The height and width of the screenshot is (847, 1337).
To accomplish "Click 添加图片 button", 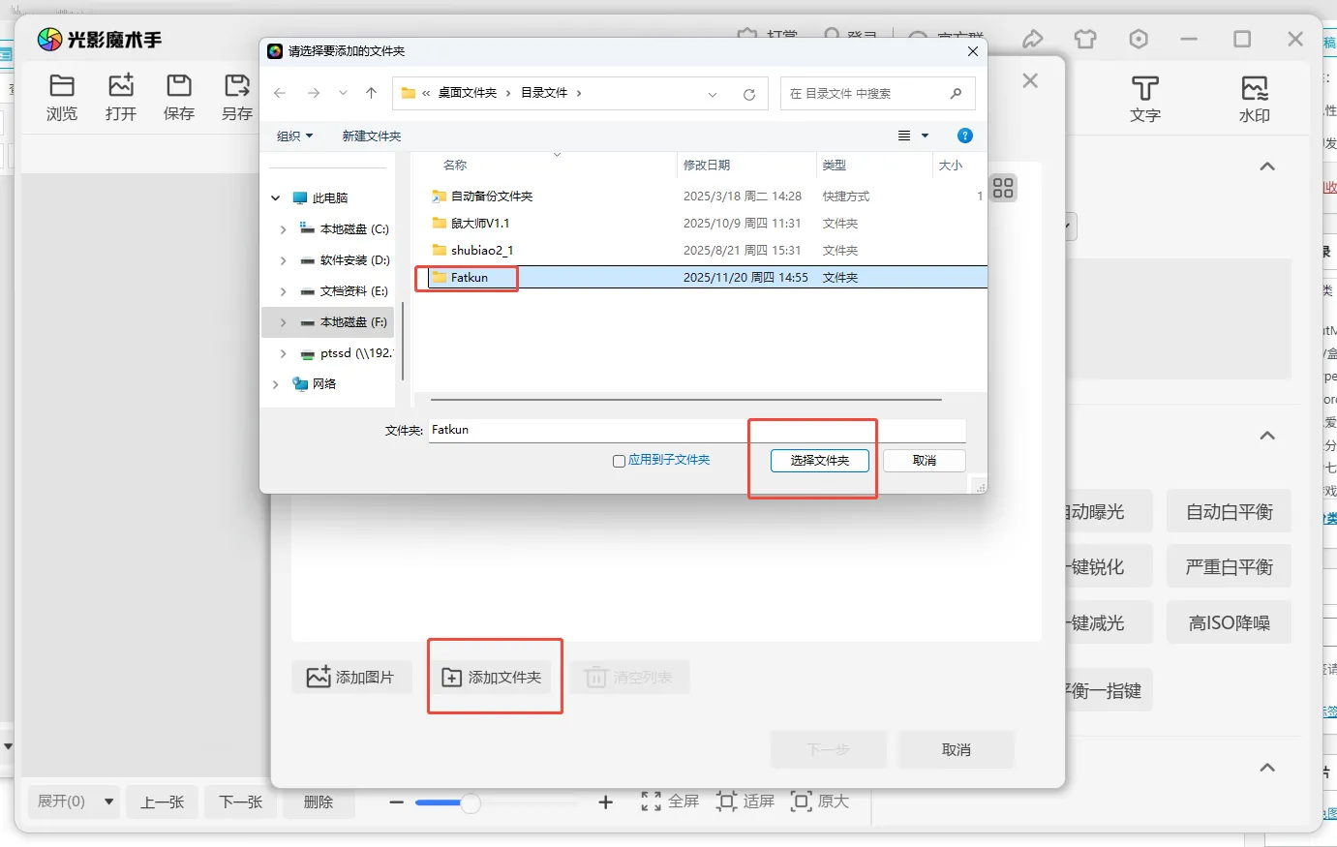I will pyautogui.click(x=351, y=677).
